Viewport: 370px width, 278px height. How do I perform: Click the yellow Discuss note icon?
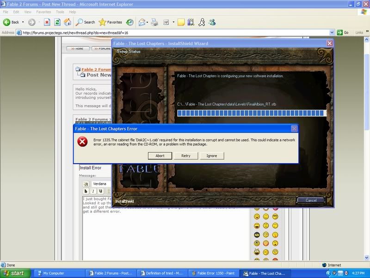[x=181, y=22]
